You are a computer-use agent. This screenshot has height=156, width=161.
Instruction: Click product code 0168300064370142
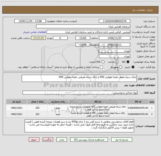point(138,114)
